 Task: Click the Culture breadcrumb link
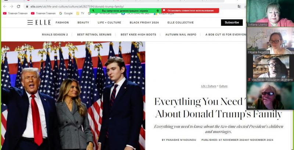(223, 86)
